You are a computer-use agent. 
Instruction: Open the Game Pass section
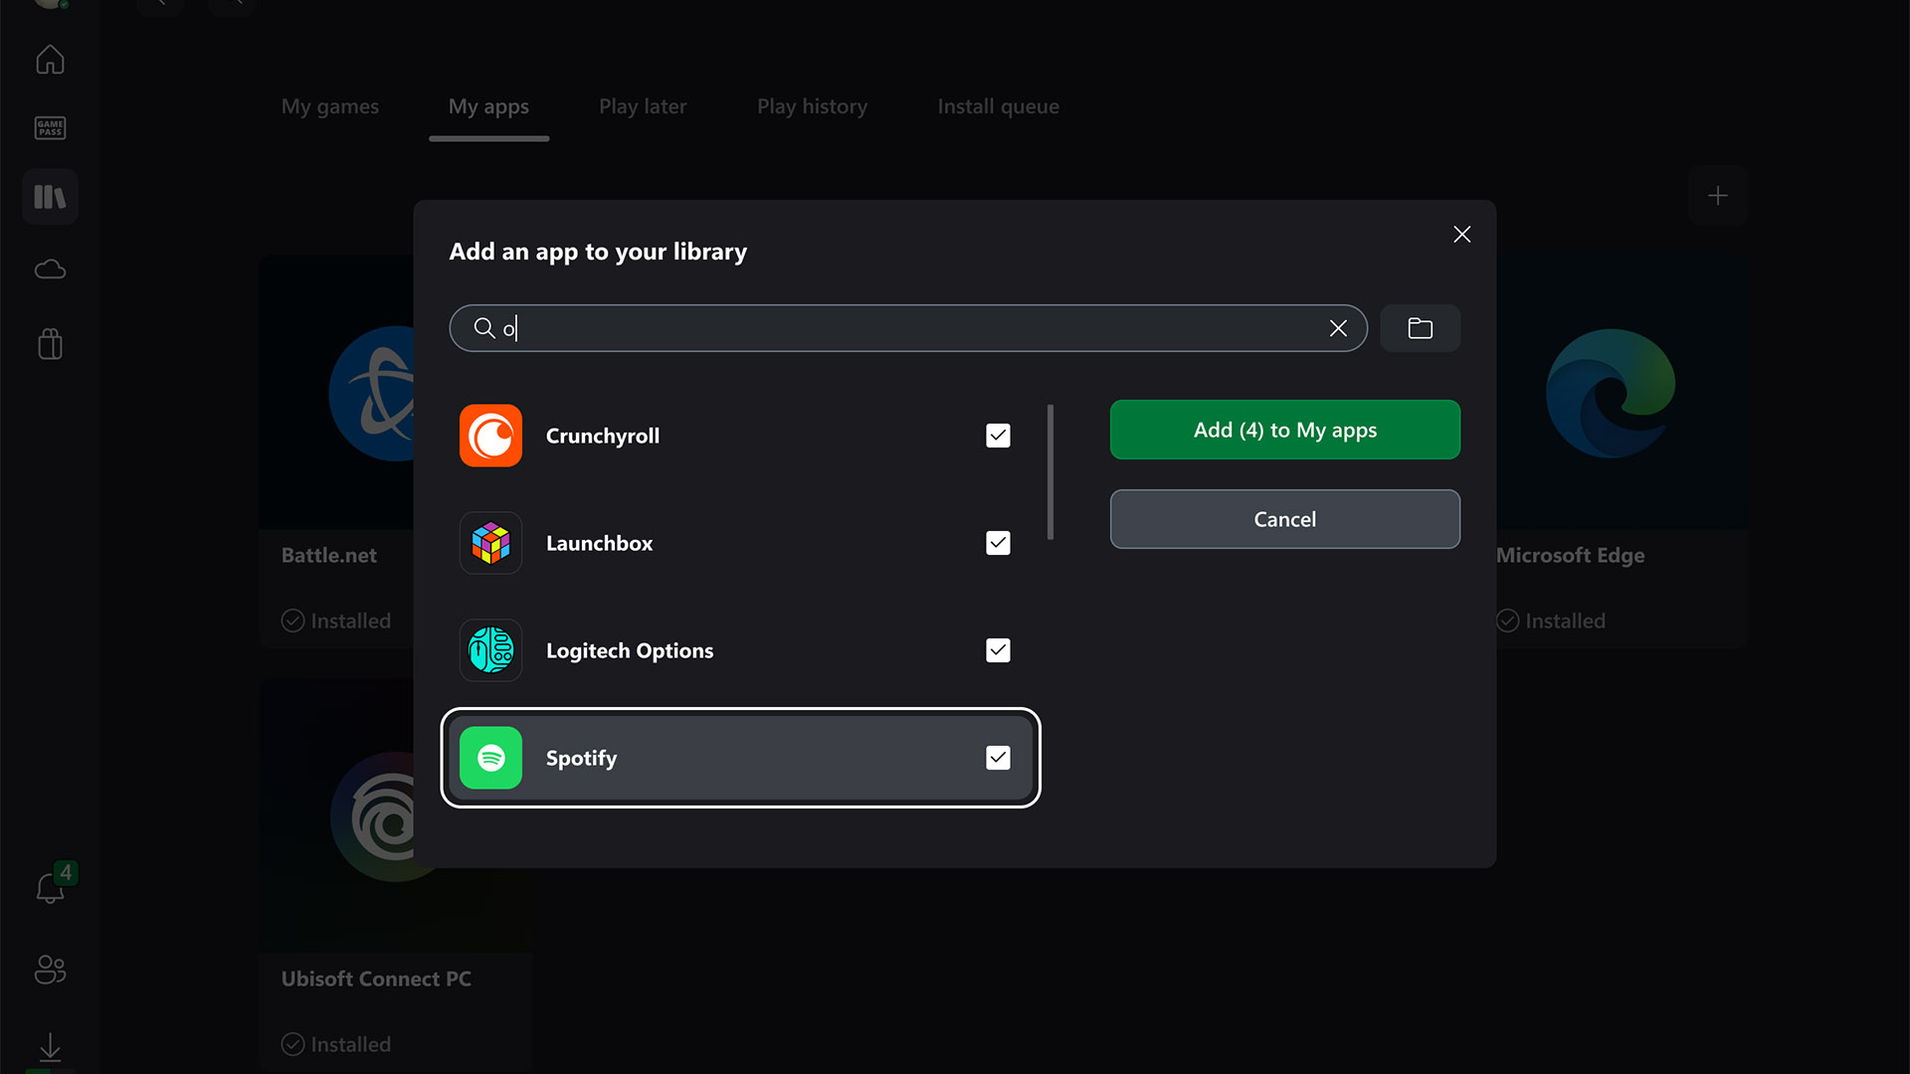coord(49,127)
